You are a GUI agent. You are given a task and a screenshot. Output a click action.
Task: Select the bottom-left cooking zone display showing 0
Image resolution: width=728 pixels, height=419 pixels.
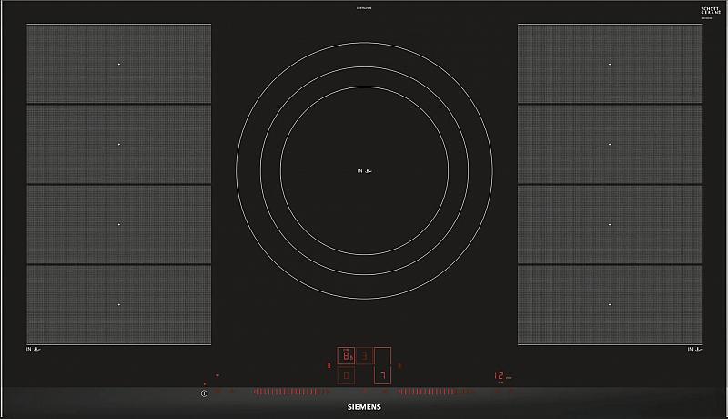click(x=347, y=375)
